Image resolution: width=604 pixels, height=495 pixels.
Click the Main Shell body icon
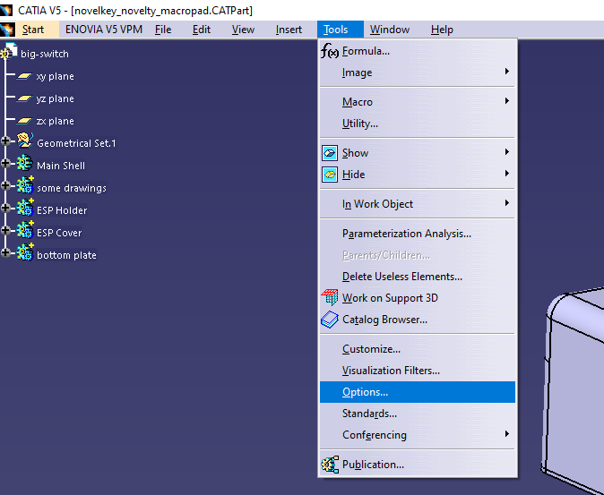point(25,164)
